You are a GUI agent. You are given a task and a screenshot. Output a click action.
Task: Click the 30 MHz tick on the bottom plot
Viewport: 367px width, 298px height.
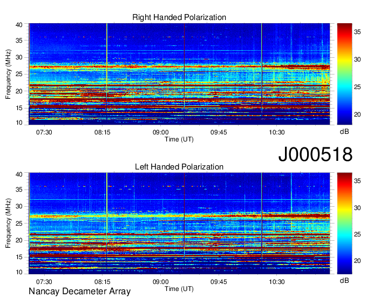[19, 206]
